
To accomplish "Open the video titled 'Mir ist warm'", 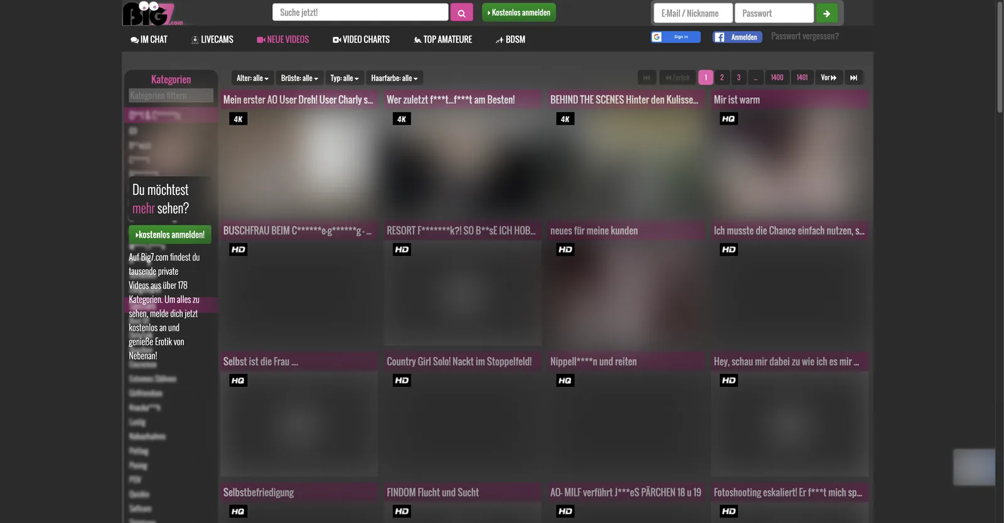I will pyautogui.click(x=737, y=100).
